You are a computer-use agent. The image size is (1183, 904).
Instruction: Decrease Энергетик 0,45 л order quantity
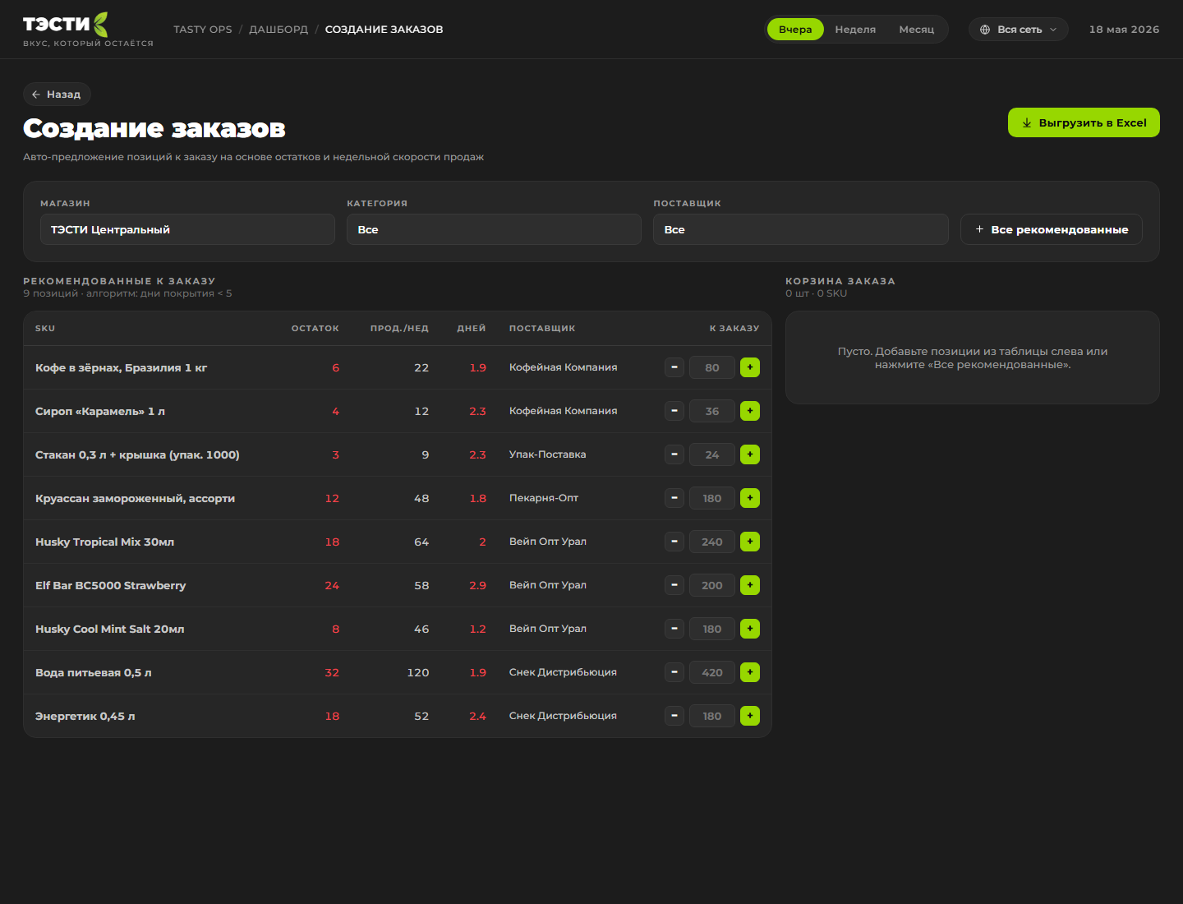coord(674,716)
